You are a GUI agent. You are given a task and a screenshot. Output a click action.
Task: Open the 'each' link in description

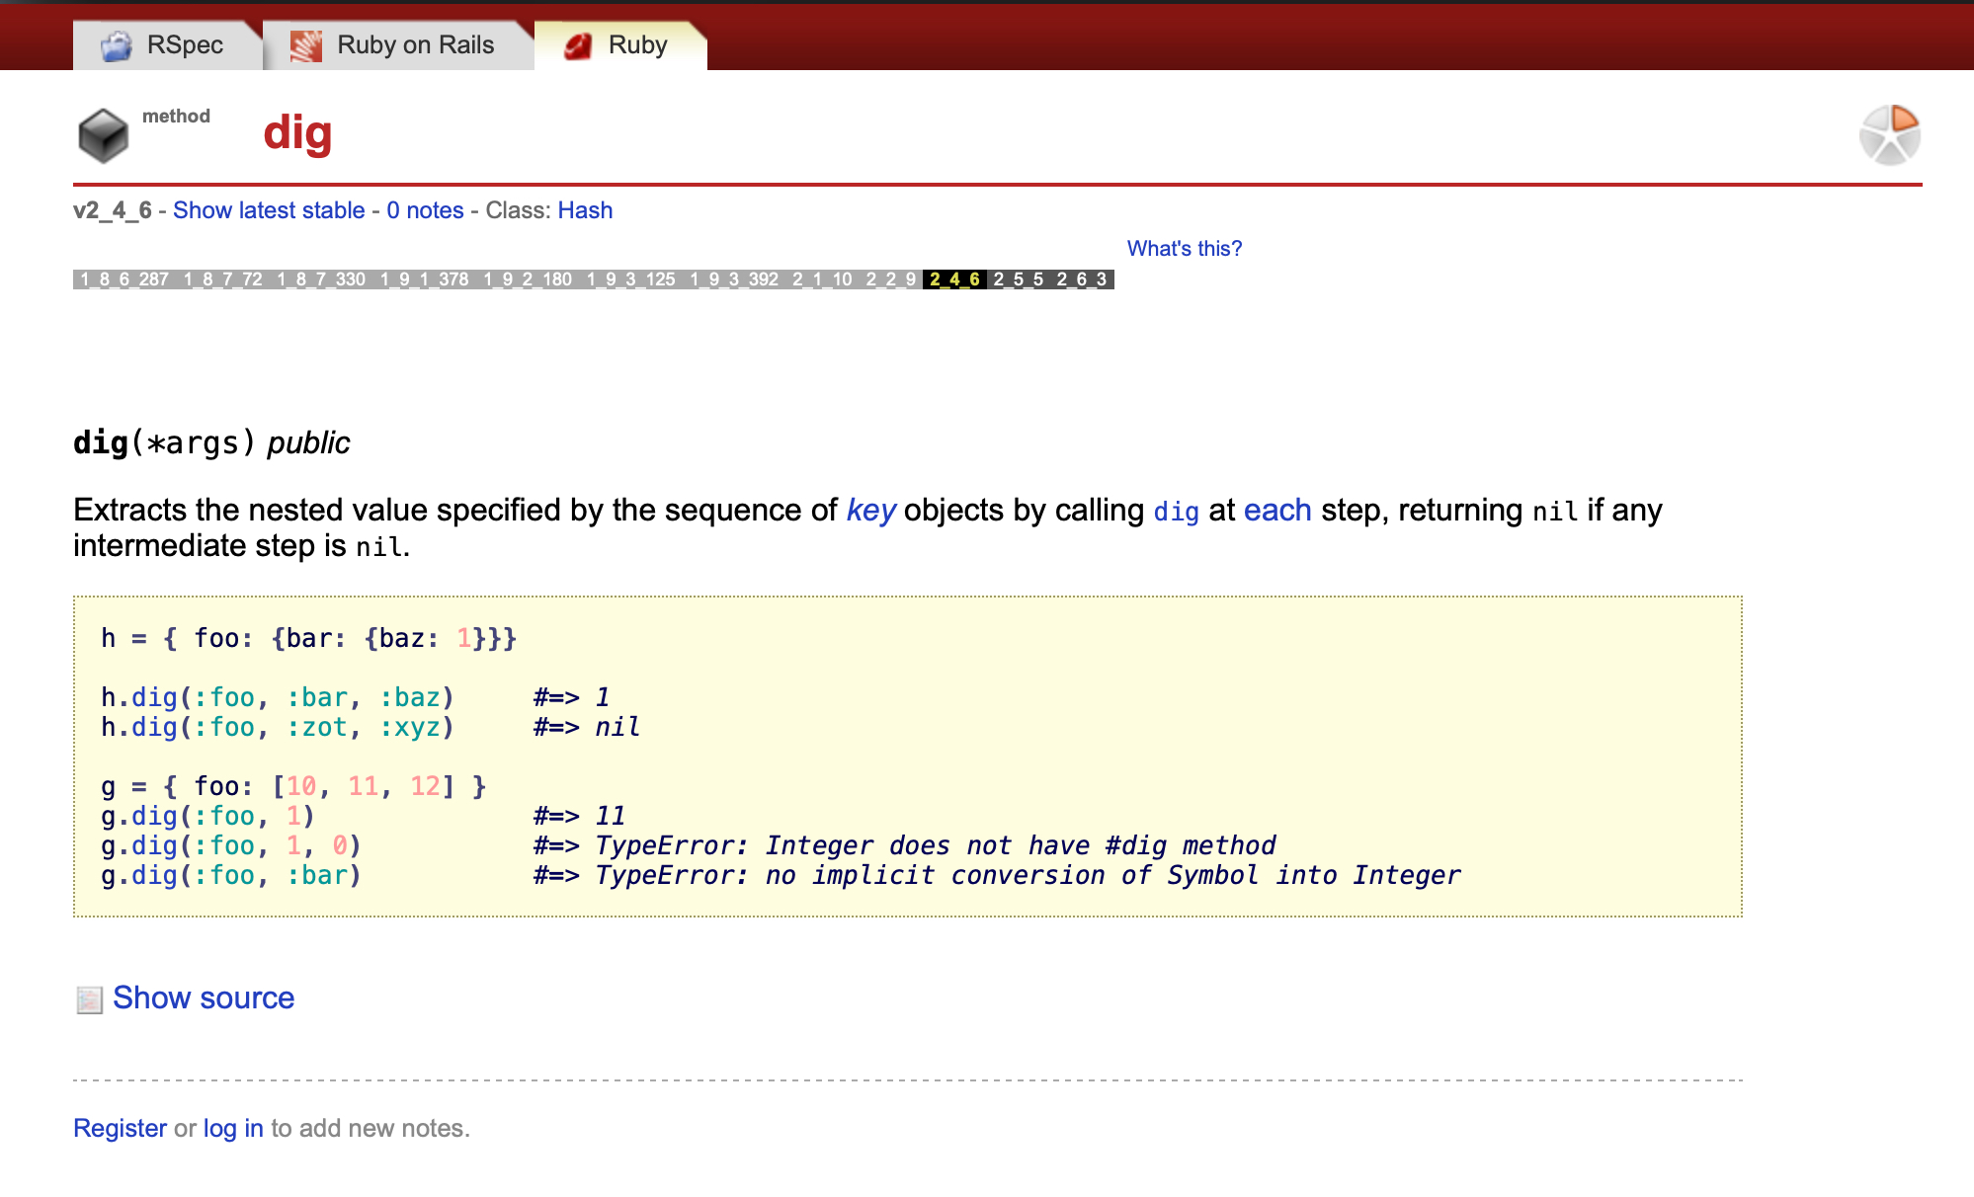[x=1276, y=511]
